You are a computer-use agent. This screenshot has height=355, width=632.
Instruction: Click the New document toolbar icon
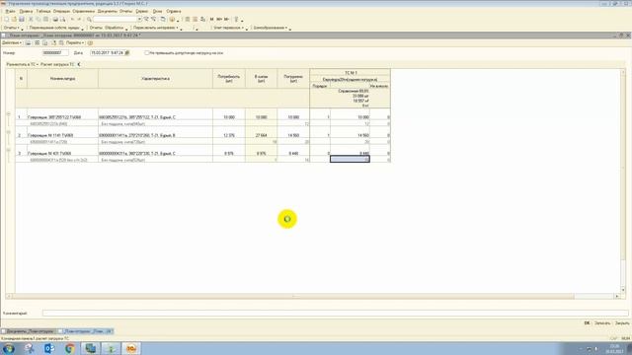[x=7, y=20]
